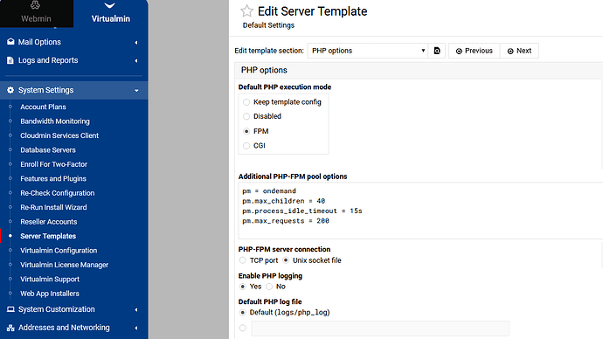Select FPM execution mode radio
The width and height of the screenshot is (603, 339).
[246, 131]
